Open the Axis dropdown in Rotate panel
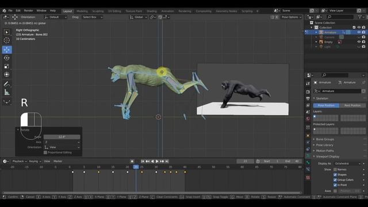This screenshot has height=207, width=368. pos(62,142)
